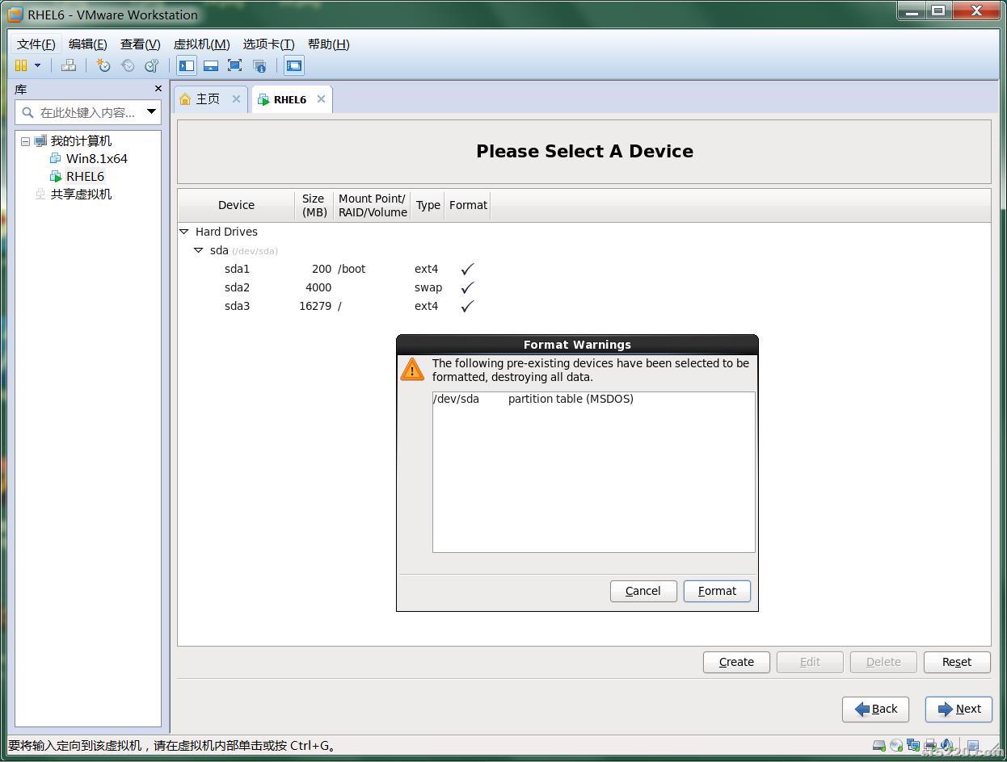Open the 选项卡(T) menu
The width and height of the screenshot is (1007, 762).
269,44
